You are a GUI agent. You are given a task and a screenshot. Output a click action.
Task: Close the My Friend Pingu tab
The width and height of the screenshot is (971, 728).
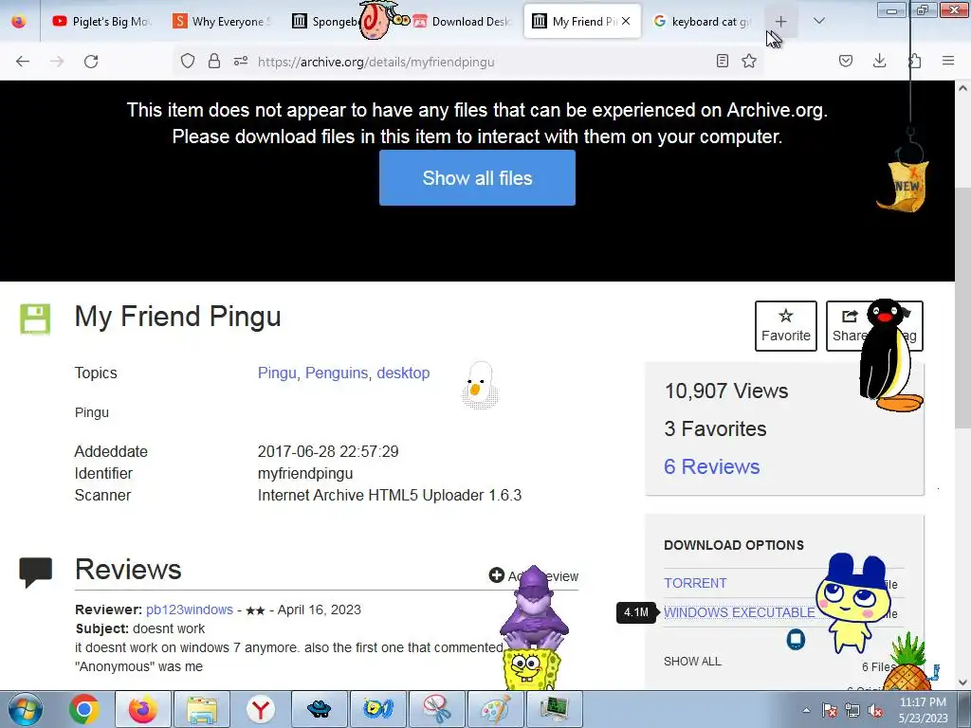tap(626, 21)
